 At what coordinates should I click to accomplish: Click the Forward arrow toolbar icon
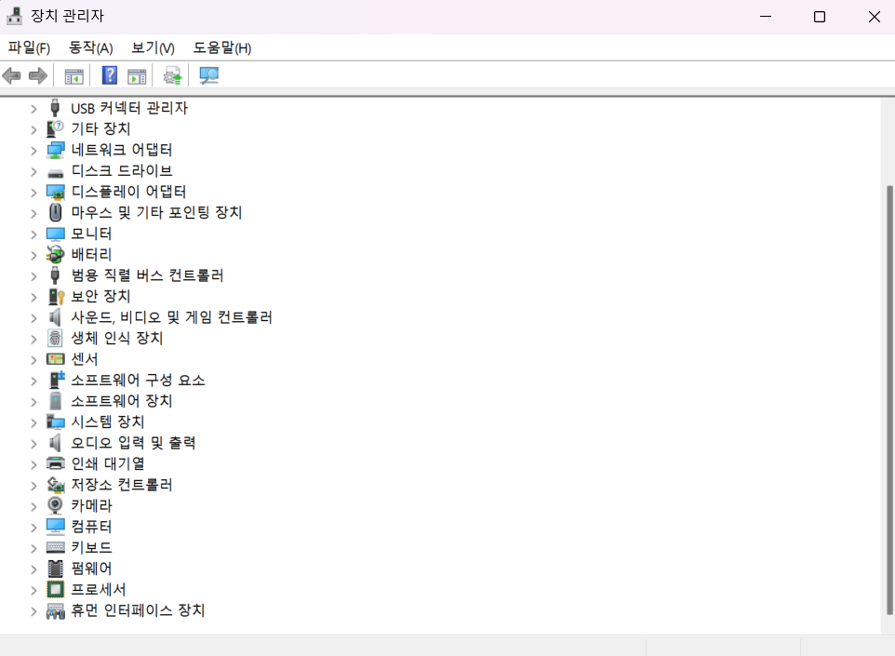pyautogui.click(x=37, y=75)
